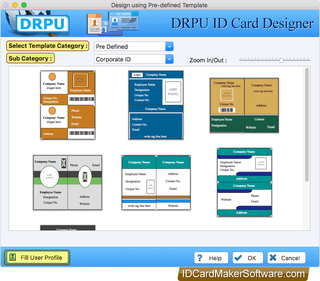Adjust the Zoom In/Out slider handle
Screen dimensions: 320x281
click(x=281, y=61)
